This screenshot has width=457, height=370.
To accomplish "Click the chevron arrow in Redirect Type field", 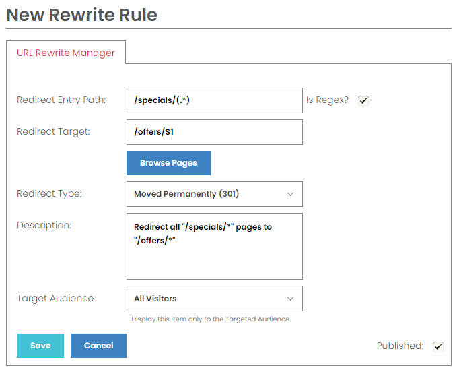I will pyautogui.click(x=290, y=194).
